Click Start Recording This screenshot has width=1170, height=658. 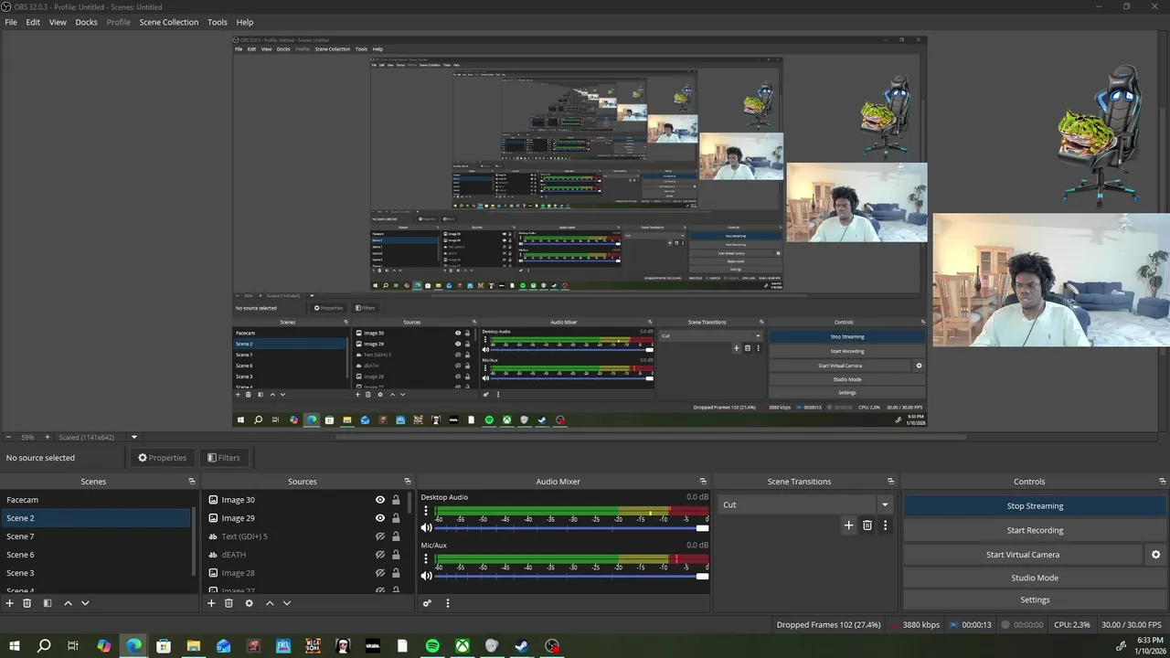click(1035, 530)
